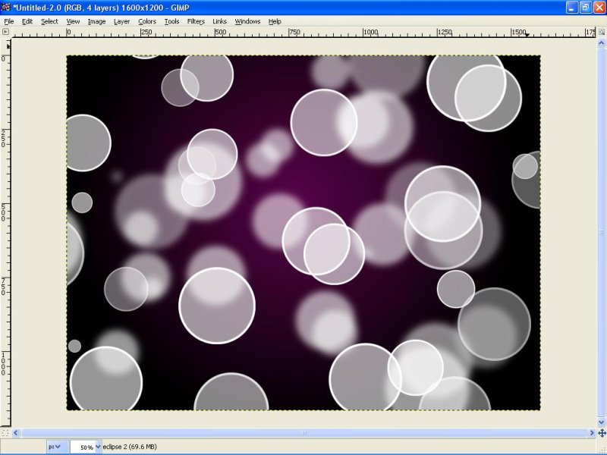The width and height of the screenshot is (607, 455).
Task: Expand the 50% zoom level dropdown
Action: [x=98, y=447]
